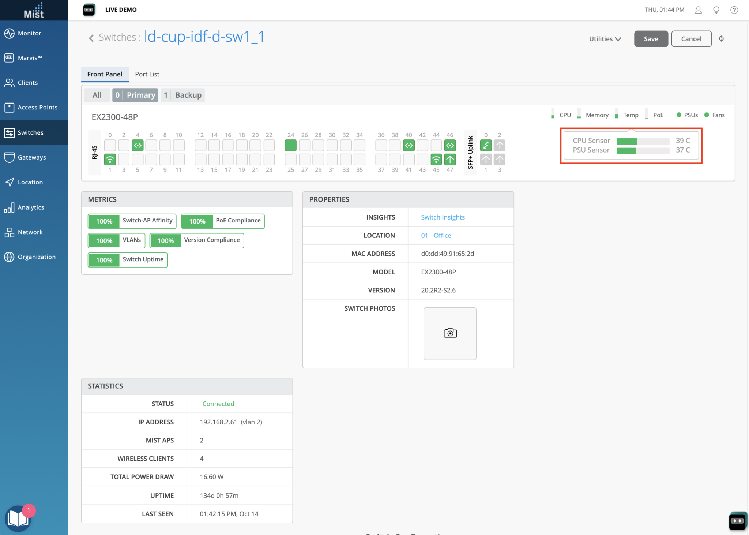Show All virtual chassis members
Image resolution: width=749 pixels, height=535 pixels.
tap(97, 95)
